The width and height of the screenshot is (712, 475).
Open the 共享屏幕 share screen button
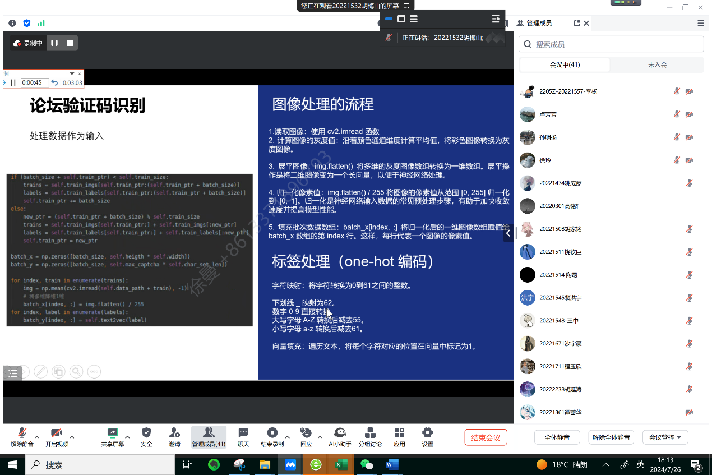point(113,437)
